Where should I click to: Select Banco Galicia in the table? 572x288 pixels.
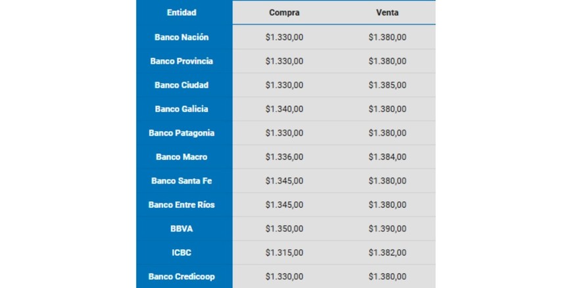[x=181, y=109]
